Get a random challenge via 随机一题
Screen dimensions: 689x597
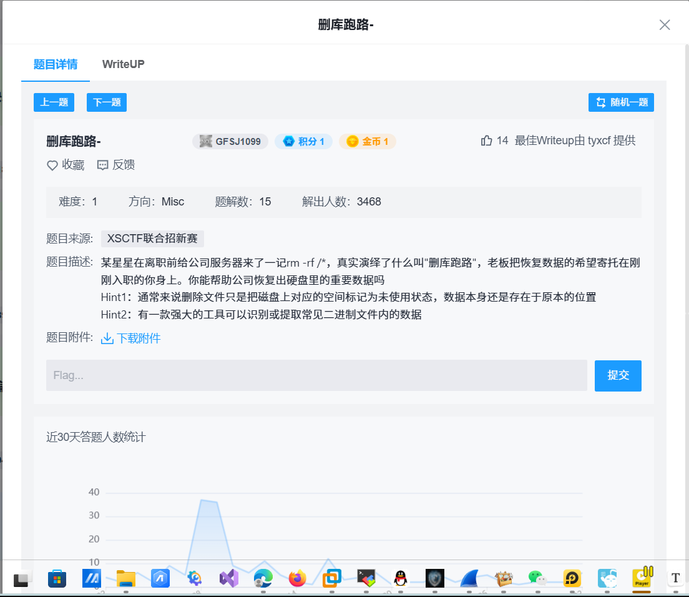621,102
